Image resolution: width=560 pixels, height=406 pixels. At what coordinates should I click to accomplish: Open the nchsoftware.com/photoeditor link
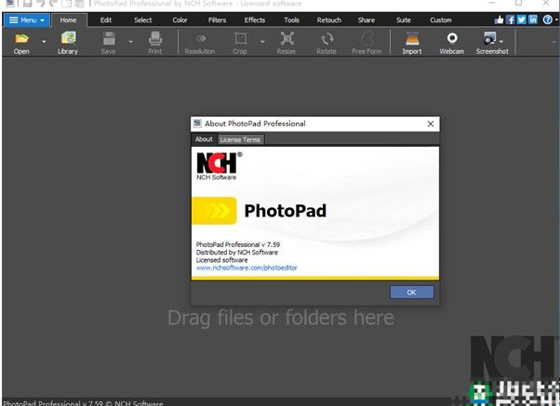click(247, 268)
